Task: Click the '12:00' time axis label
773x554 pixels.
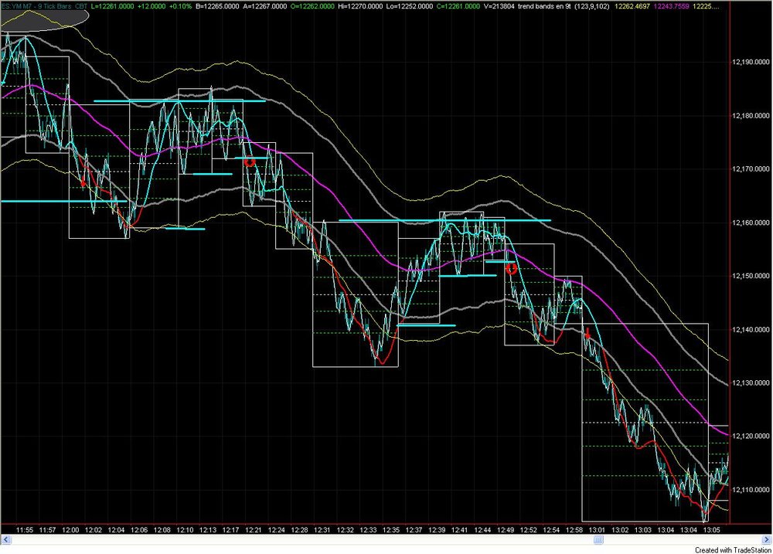Action: 70,530
